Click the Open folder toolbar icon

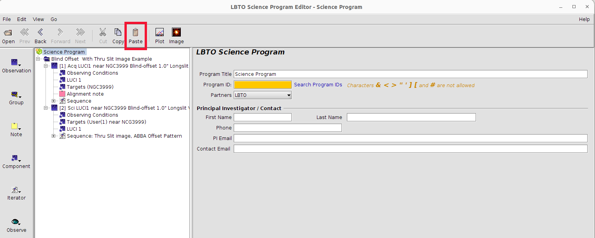(8, 33)
